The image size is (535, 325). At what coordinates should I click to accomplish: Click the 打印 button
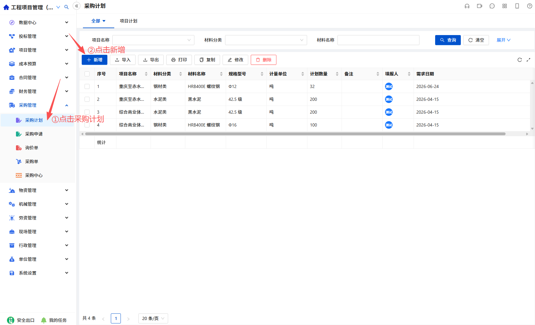179,60
